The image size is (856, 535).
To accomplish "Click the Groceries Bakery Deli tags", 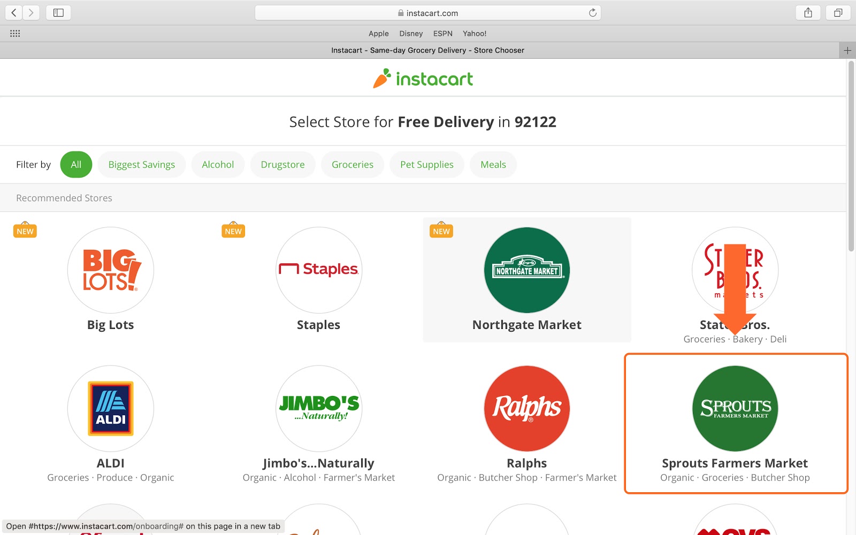I will point(735,339).
